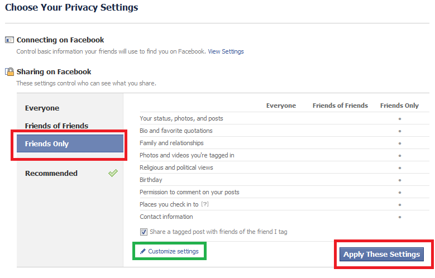Click the dot for Religious and political views
Viewport: 435px width, 278px height.
click(400, 168)
